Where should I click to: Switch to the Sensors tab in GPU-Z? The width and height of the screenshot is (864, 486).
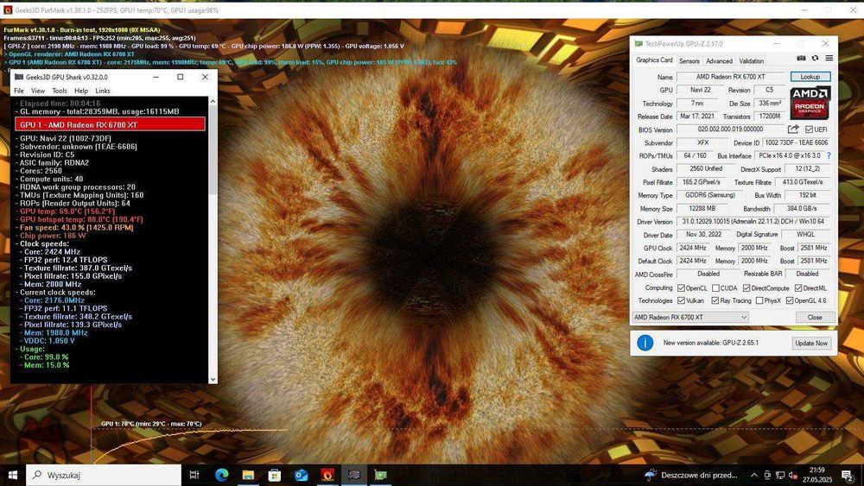click(689, 61)
